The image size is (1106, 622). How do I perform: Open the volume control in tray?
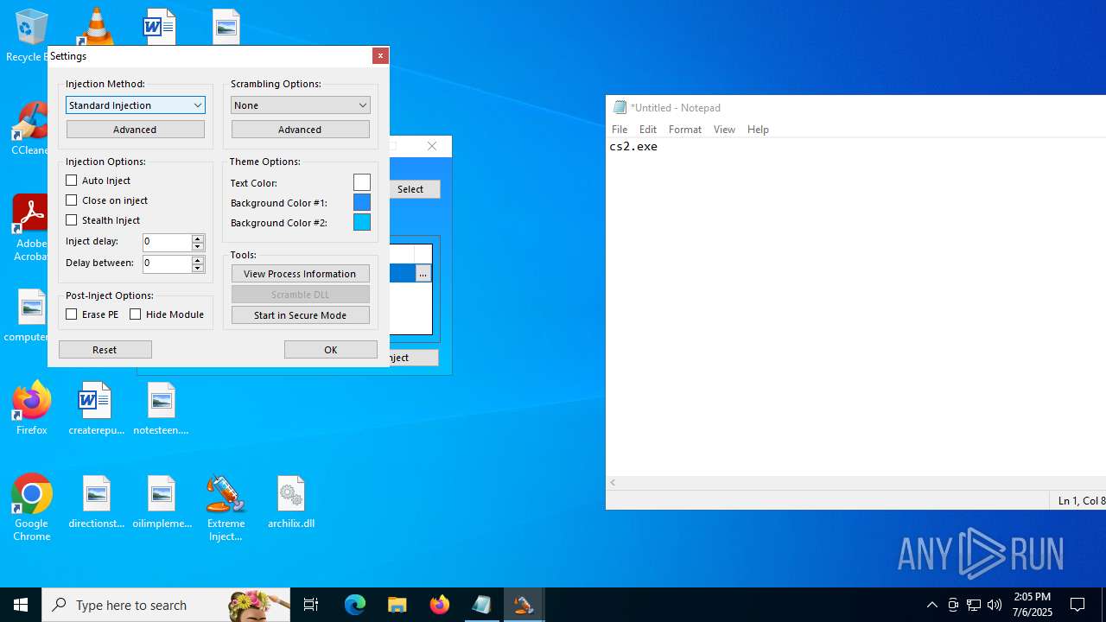[x=995, y=605]
